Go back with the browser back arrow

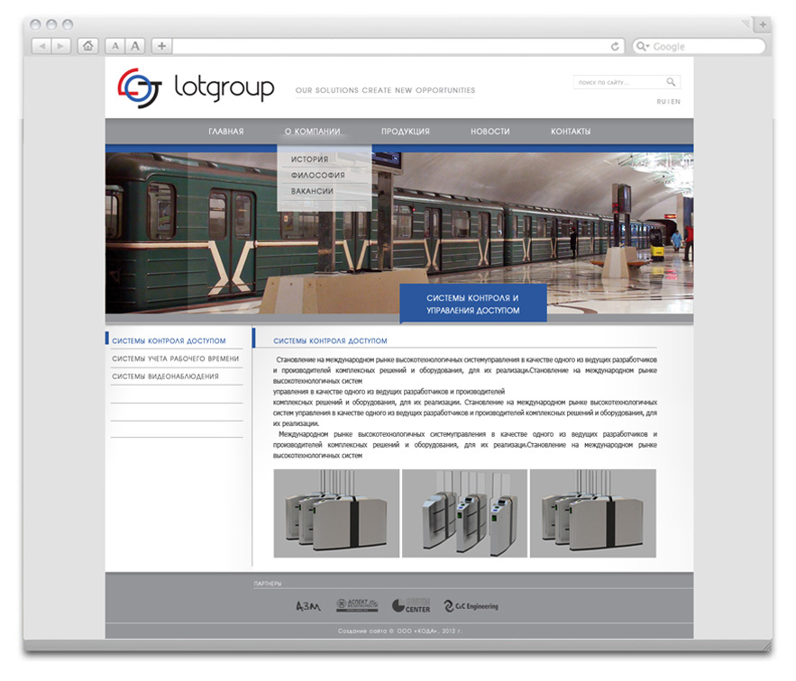[41, 46]
